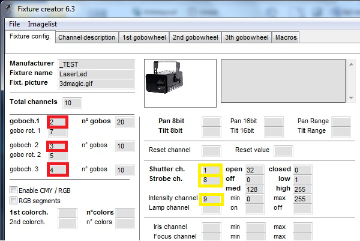Screen dimensions: 360x241
Task: Switch to the Channel description tab
Action: coord(86,37)
